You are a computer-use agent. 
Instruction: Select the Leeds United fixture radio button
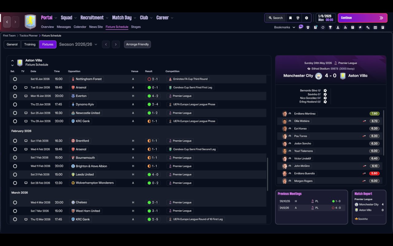tap(15, 174)
